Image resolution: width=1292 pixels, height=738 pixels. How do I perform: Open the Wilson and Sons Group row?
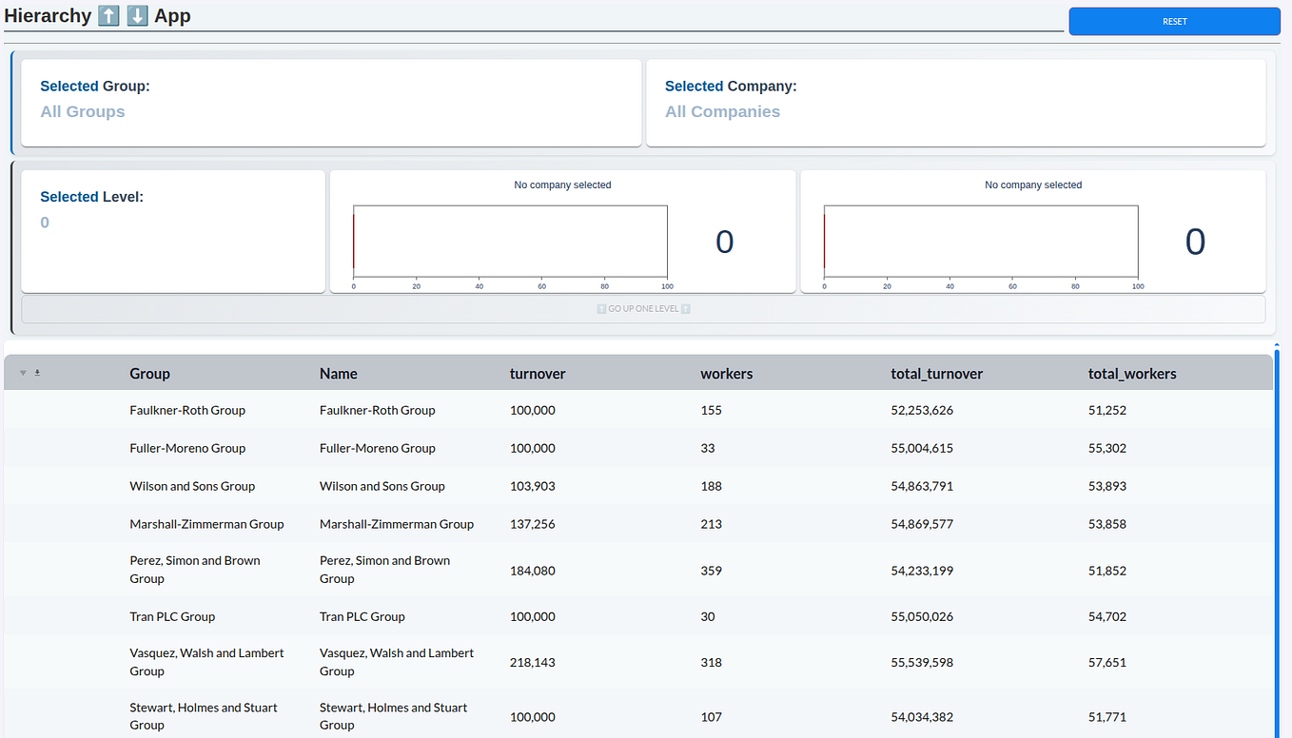click(637, 486)
